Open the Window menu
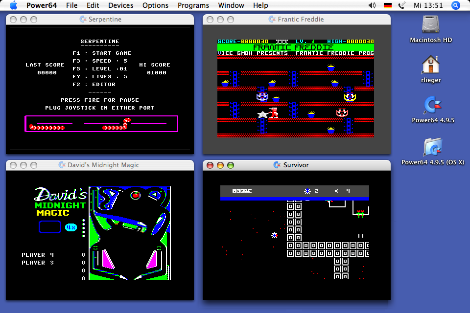This screenshot has width=470, height=313. click(231, 5)
